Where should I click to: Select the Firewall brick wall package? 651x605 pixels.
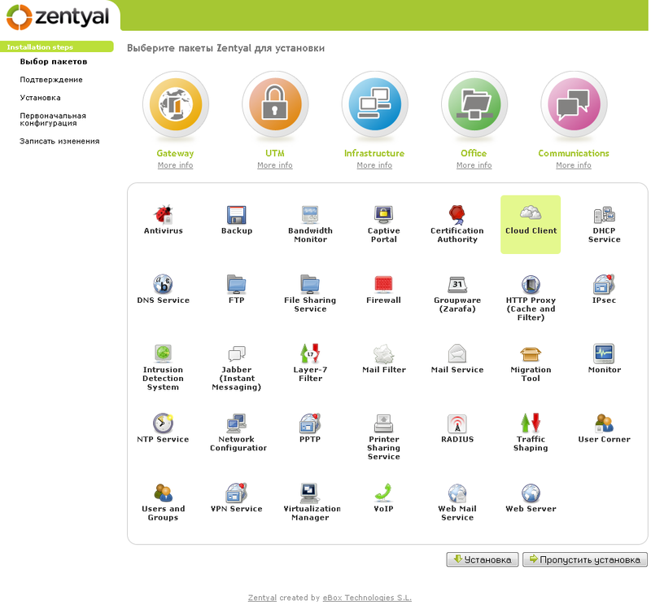[383, 290]
